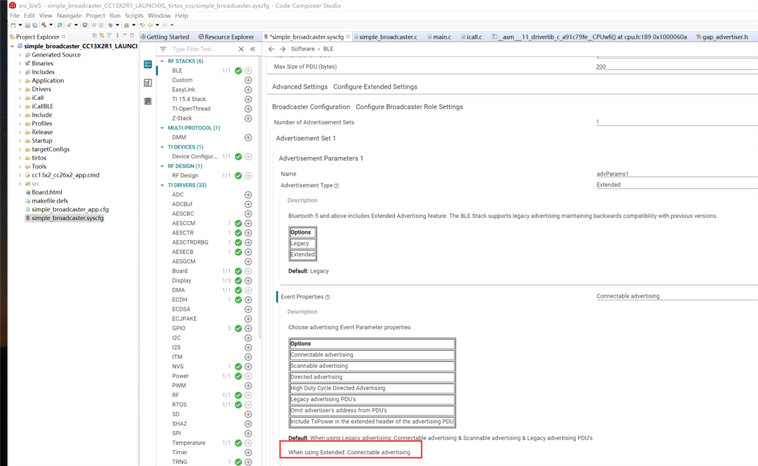Expand the Generated Source folder
Viewport: 758px width, 466px height.
tap(20, 55)
